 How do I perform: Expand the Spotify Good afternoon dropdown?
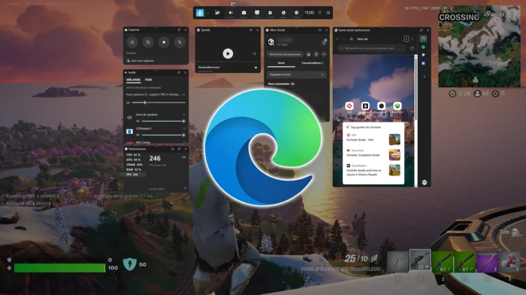(x=256, y=68)
